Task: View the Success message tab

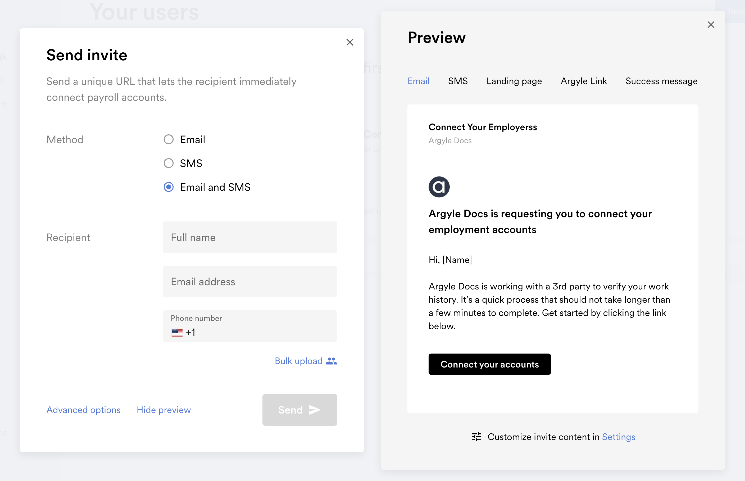Action: click(661, 81)
